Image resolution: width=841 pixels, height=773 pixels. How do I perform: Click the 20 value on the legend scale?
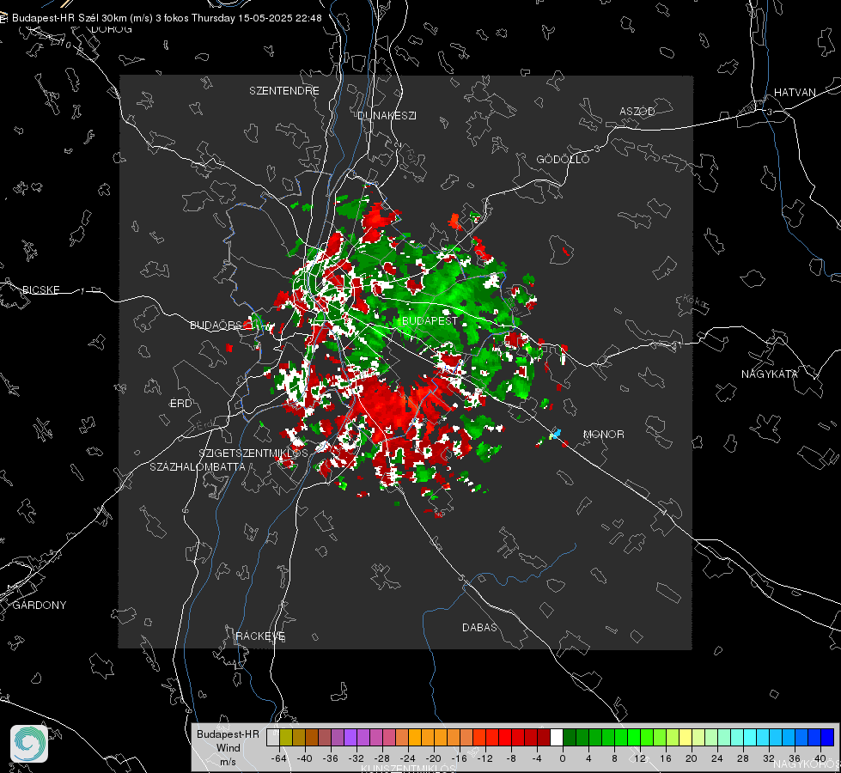coord(692,758)
